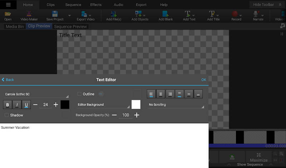Screen dimensions: 286x168
Task: Expand the Add Text dropdown arrow
Action: pyautogui.click(x=193, y=15)
